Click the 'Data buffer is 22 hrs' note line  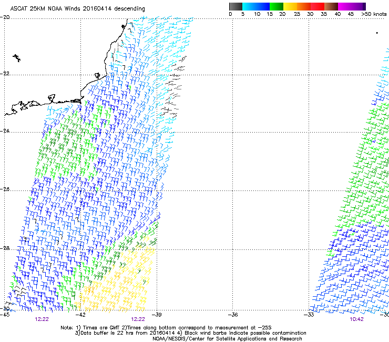tap(190, 333)
